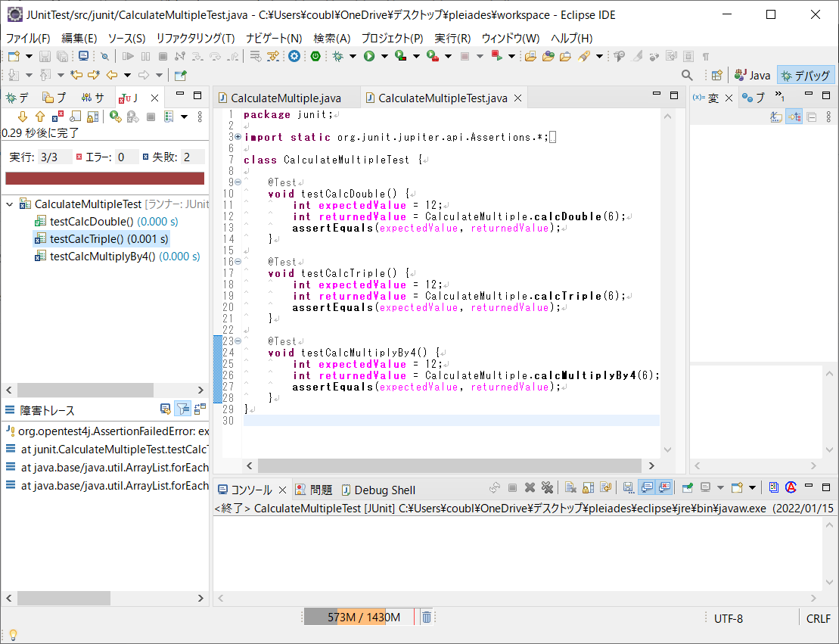Screen dimensions: 839x644
Task: Go to previous failed test arrow
Action: (x=40, y=117)
